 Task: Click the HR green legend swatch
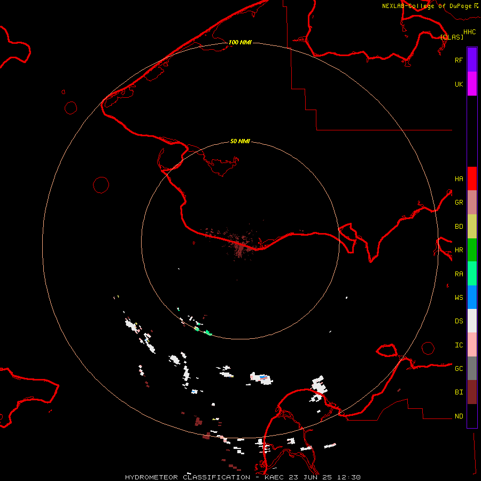coord(472,250)
